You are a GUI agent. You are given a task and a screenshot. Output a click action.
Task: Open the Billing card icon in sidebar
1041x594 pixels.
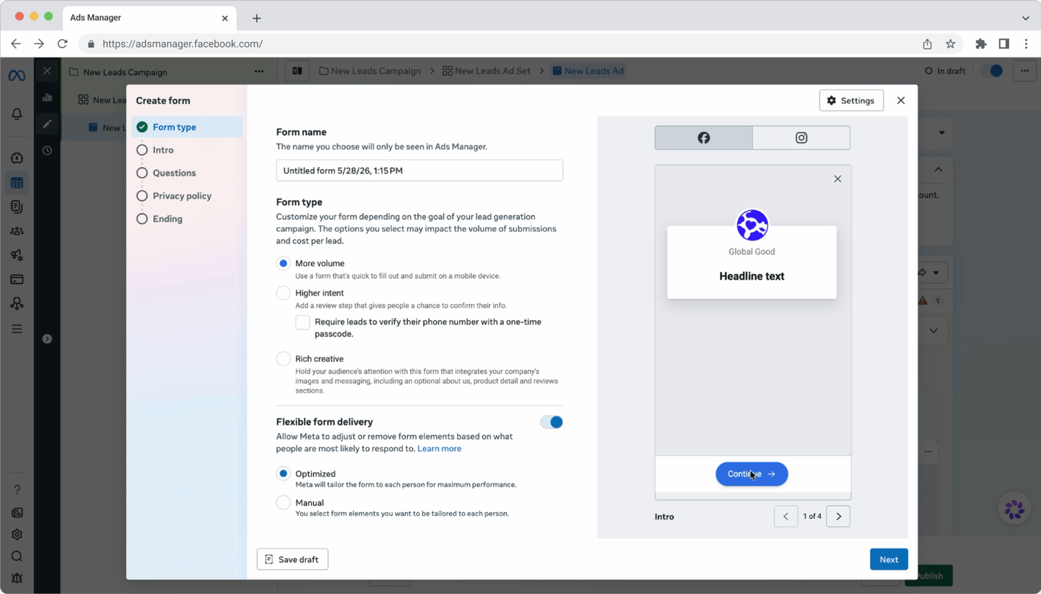[17, 280]
